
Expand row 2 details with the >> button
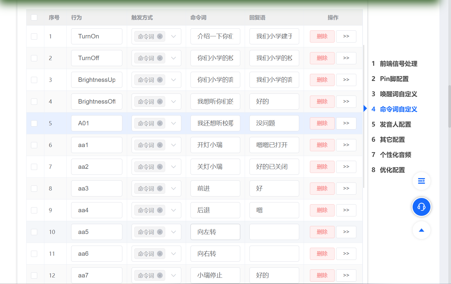pyautogui.click(x=346, y=58)
